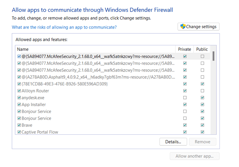Screen dimensions: 239x167
Task: Toggle Brave's Public network checkbox
Action: pyautogui.click(x=203, y=125)
